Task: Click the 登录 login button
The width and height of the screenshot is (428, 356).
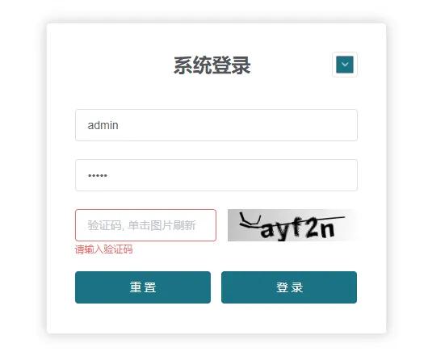Action: (x=289, y=287)
